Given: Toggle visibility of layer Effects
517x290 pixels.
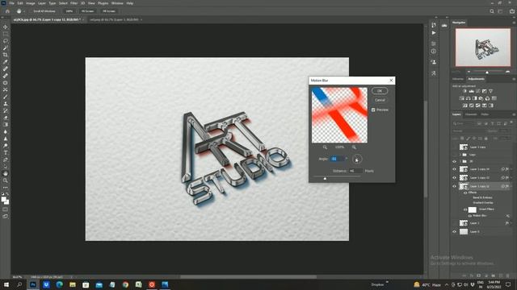Looking at the screenshot, I should click(465, 193).
